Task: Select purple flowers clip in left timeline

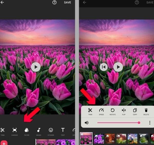Action: (x=65, y=142)
